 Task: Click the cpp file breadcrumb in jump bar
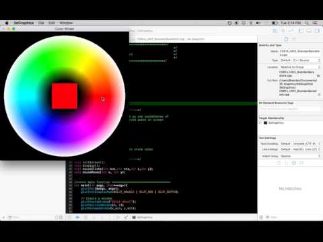160,39
